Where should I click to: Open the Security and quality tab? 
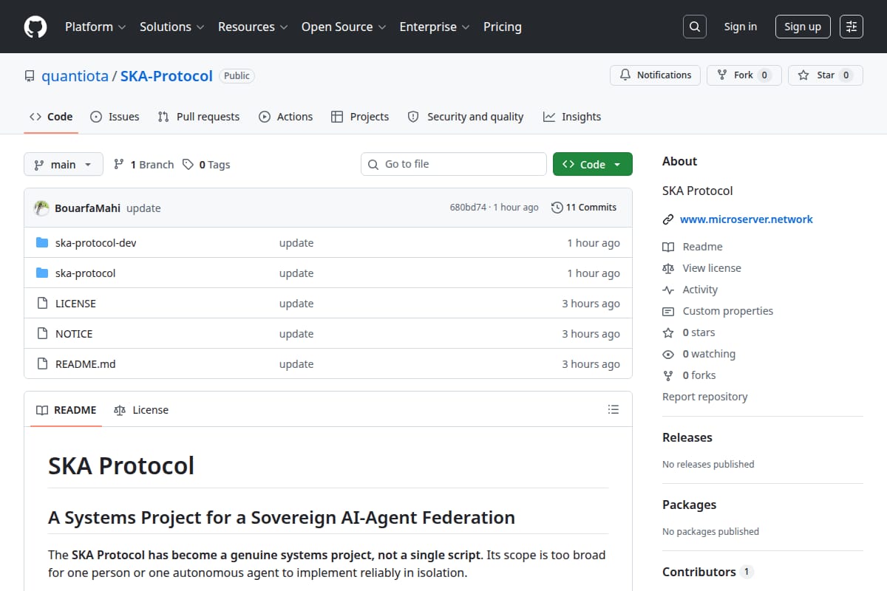coord(466,117)
